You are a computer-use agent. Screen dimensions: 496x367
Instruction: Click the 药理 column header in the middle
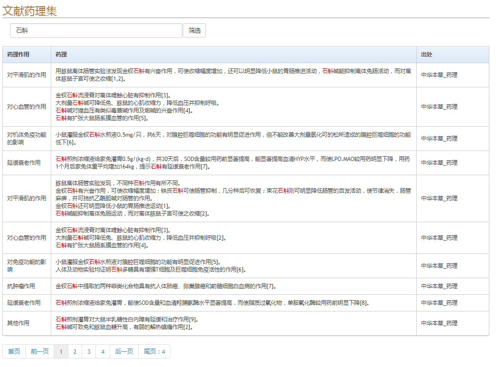coord(61,55)
